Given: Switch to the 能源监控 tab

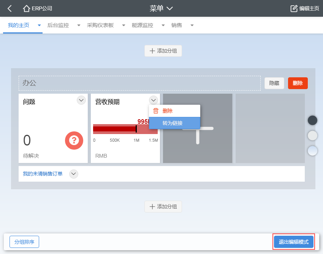Looking at the screenshot, I should tap(142, 26).
